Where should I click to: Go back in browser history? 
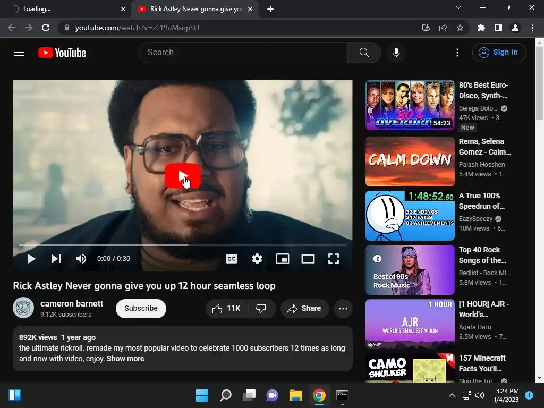(x=12, y=28)
